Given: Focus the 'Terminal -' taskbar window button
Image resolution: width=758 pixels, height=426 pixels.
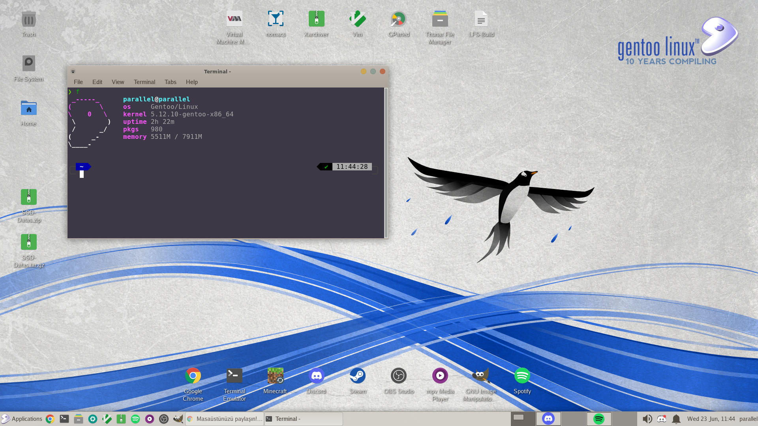Looking at the screenshot, I should (304, 419).
